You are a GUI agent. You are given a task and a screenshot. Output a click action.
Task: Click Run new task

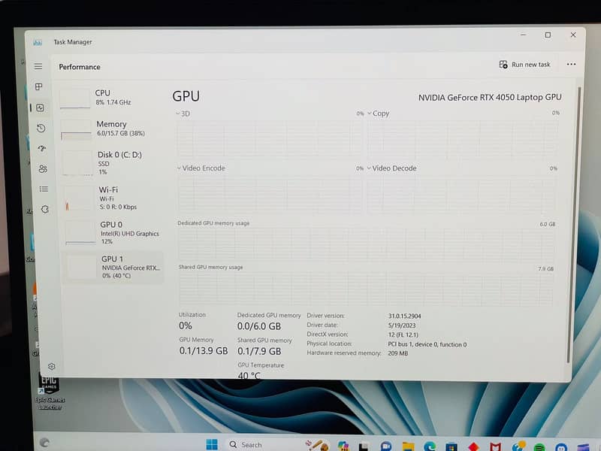coord(524,65)
